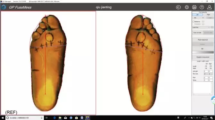Select the Right foot toggle button
215x120 pixels.
(208, 15)
